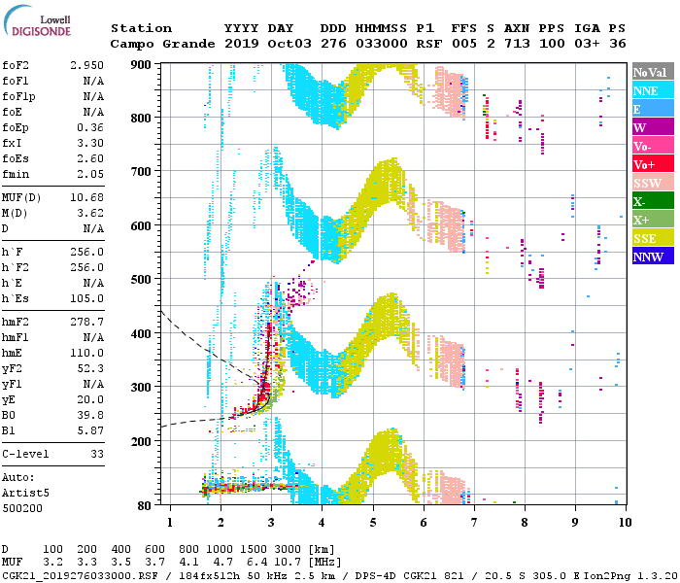Click the Lowell Digisonde logo
The image size is (680, 583).
coord(37,21)
